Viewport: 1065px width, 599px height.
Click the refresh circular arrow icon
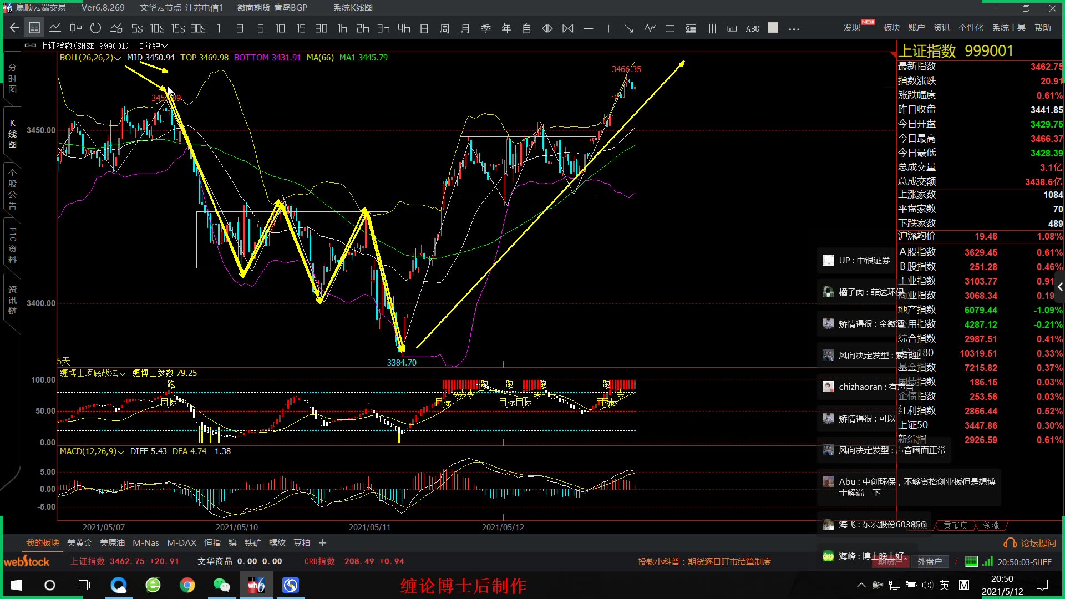pyautogui.click(x=95, y=28)
